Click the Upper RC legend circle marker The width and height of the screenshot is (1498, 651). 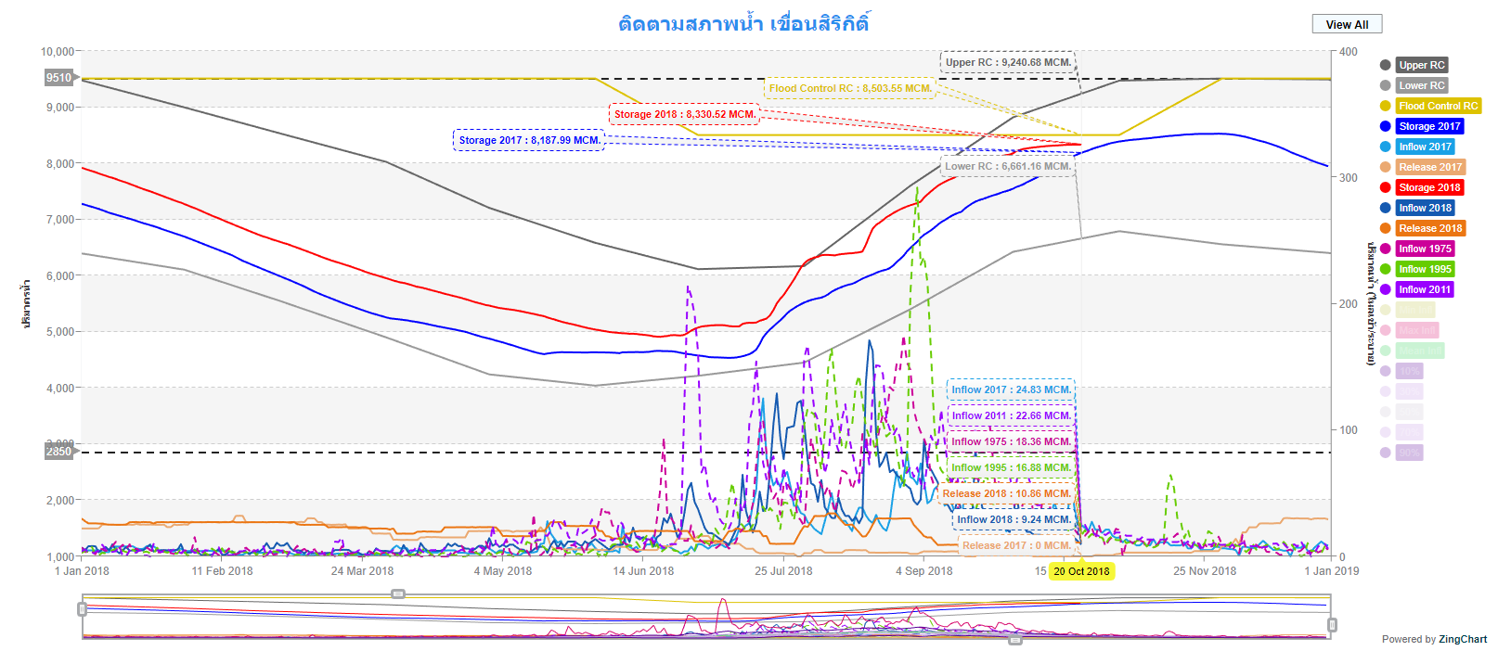[x=1385, y=65]
